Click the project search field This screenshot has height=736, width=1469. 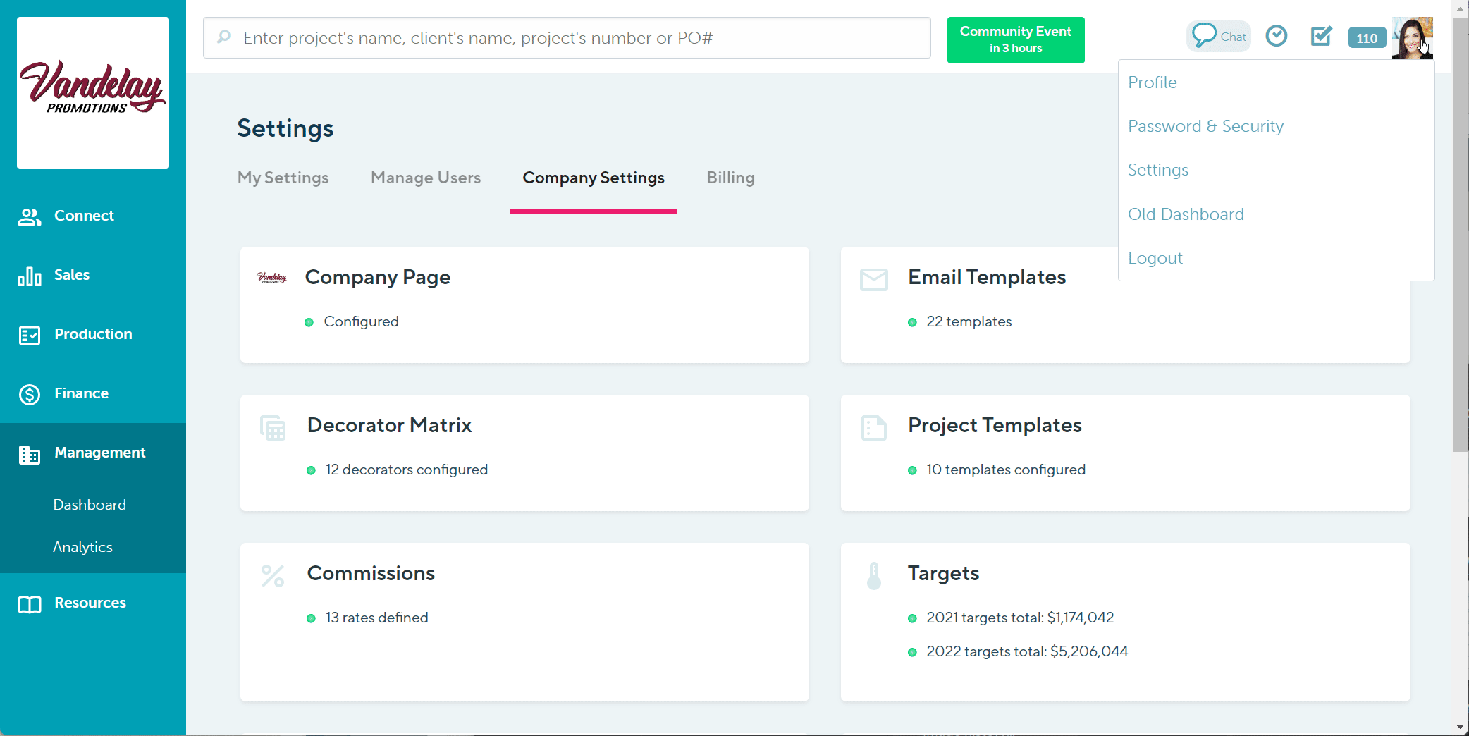[x=567, y=37]
